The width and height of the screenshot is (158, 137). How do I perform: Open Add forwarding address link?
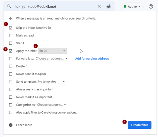92,59
